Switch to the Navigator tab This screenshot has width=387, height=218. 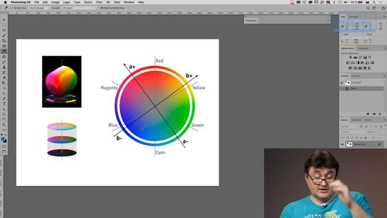[354, 17]
